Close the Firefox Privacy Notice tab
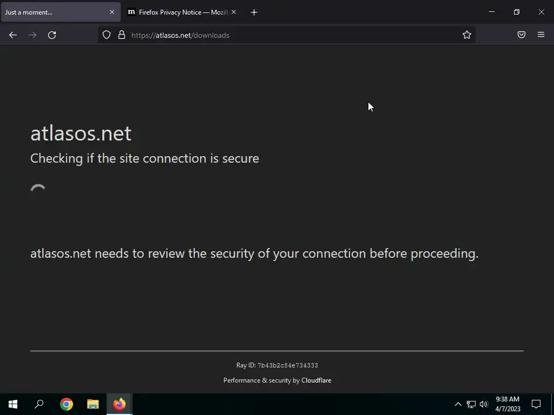 [234, 12]
